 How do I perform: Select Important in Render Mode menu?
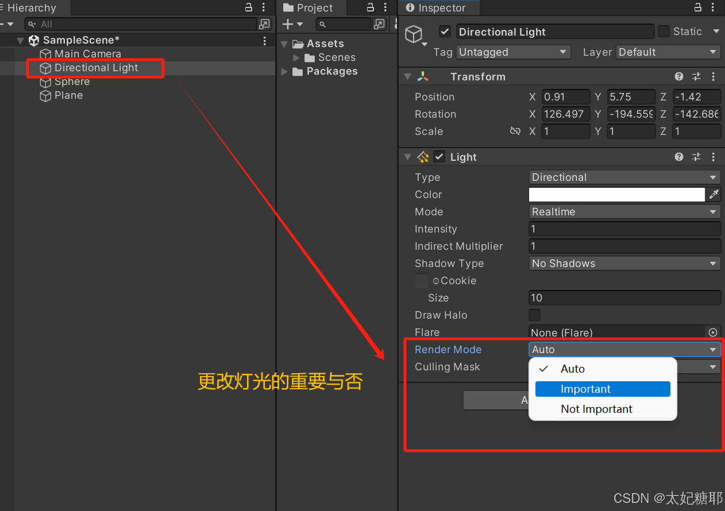coord(603,389)
